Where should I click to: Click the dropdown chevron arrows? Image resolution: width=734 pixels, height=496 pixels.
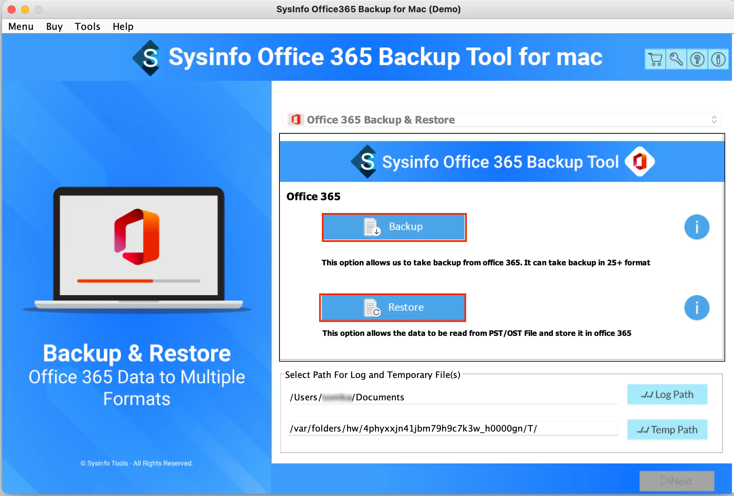(714, 120)
